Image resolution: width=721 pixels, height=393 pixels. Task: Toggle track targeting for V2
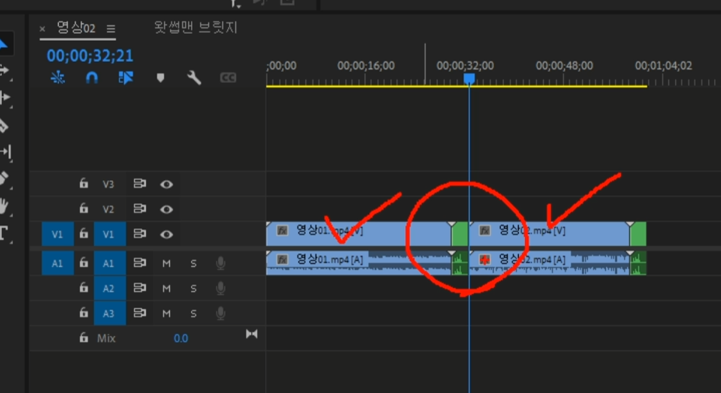108,209
